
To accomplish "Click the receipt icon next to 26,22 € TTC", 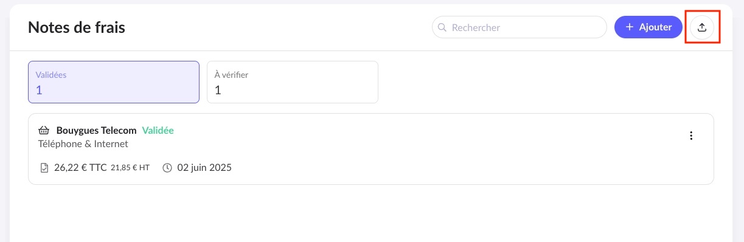I will point(44,167).
